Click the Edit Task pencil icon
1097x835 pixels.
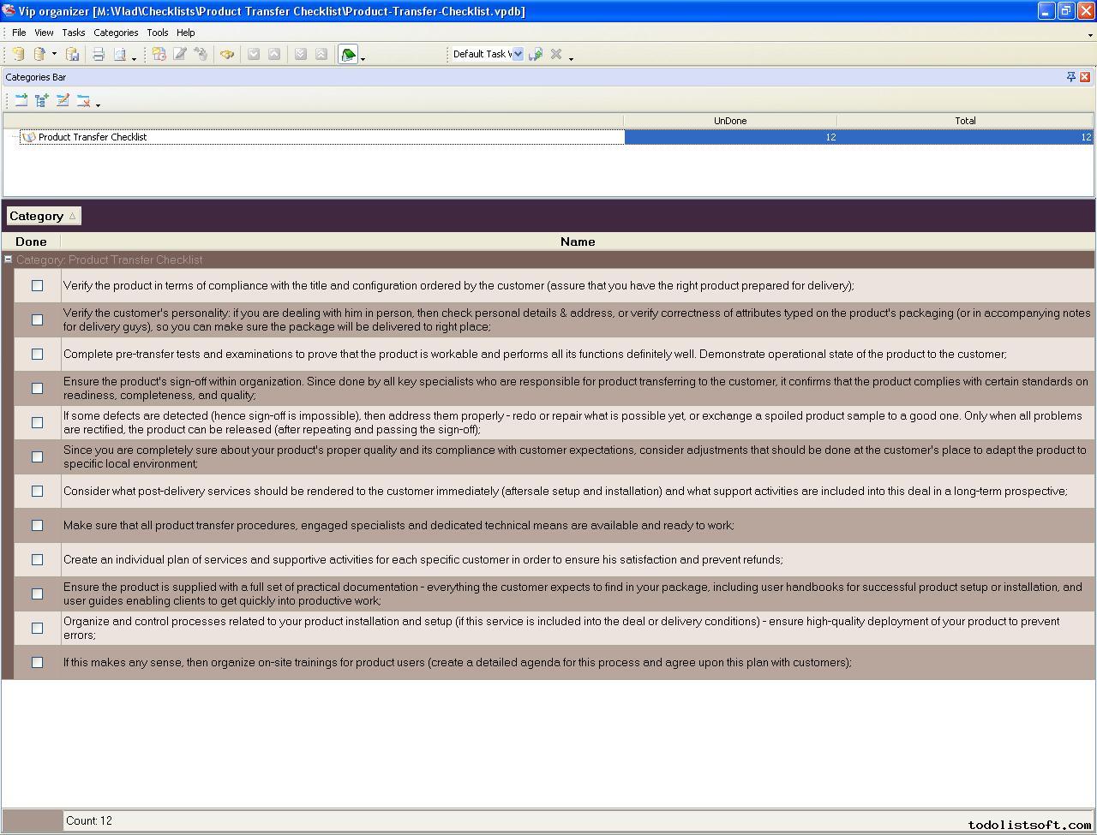[180, 55]
